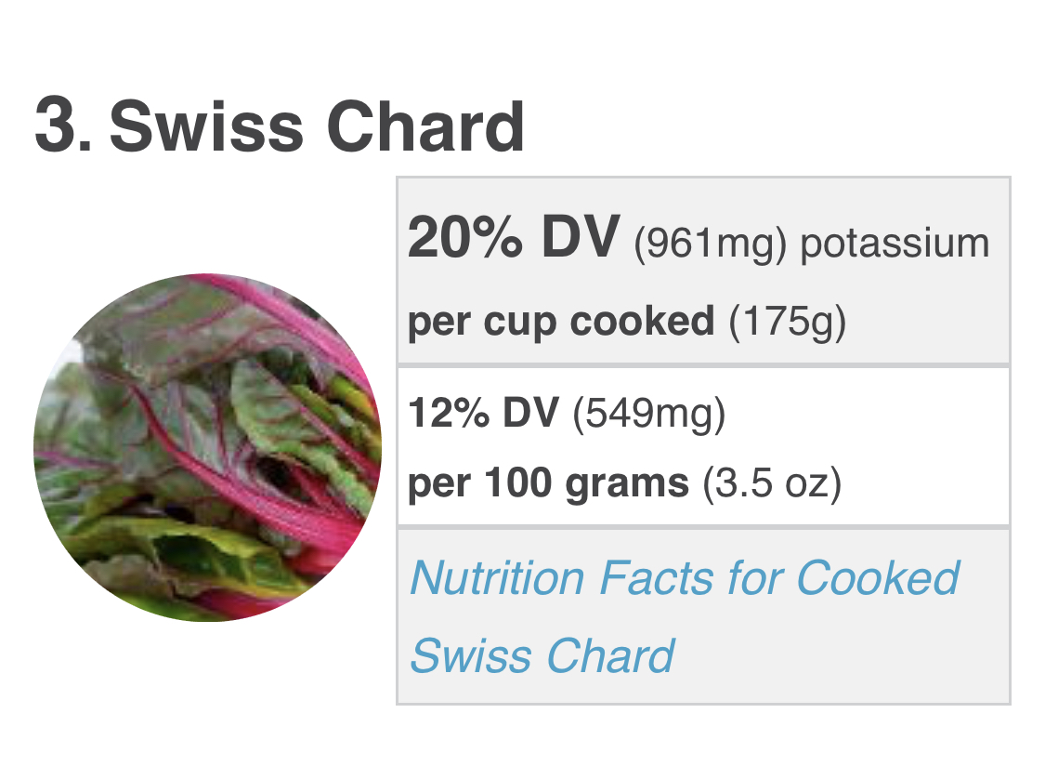Click 'Swiss Chard' on link's second line
This screenshot has height=779, width=1045.
point(542,655)
